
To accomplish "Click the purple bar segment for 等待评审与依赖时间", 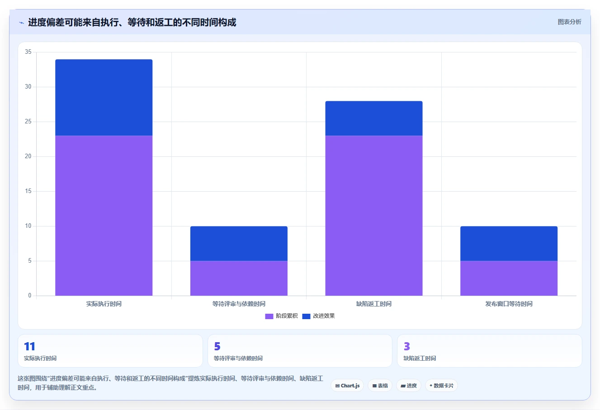I will point(239,278).
